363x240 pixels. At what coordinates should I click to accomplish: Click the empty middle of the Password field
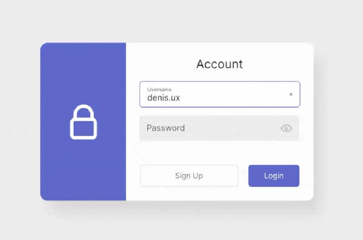pyautogui.click(x=232, y=128)
